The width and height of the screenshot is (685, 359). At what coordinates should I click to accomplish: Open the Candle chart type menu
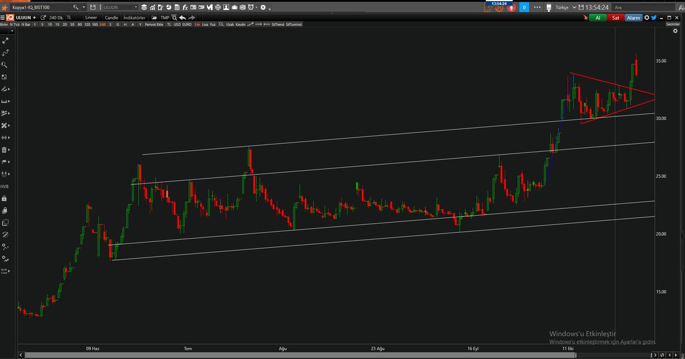point(111,17)
